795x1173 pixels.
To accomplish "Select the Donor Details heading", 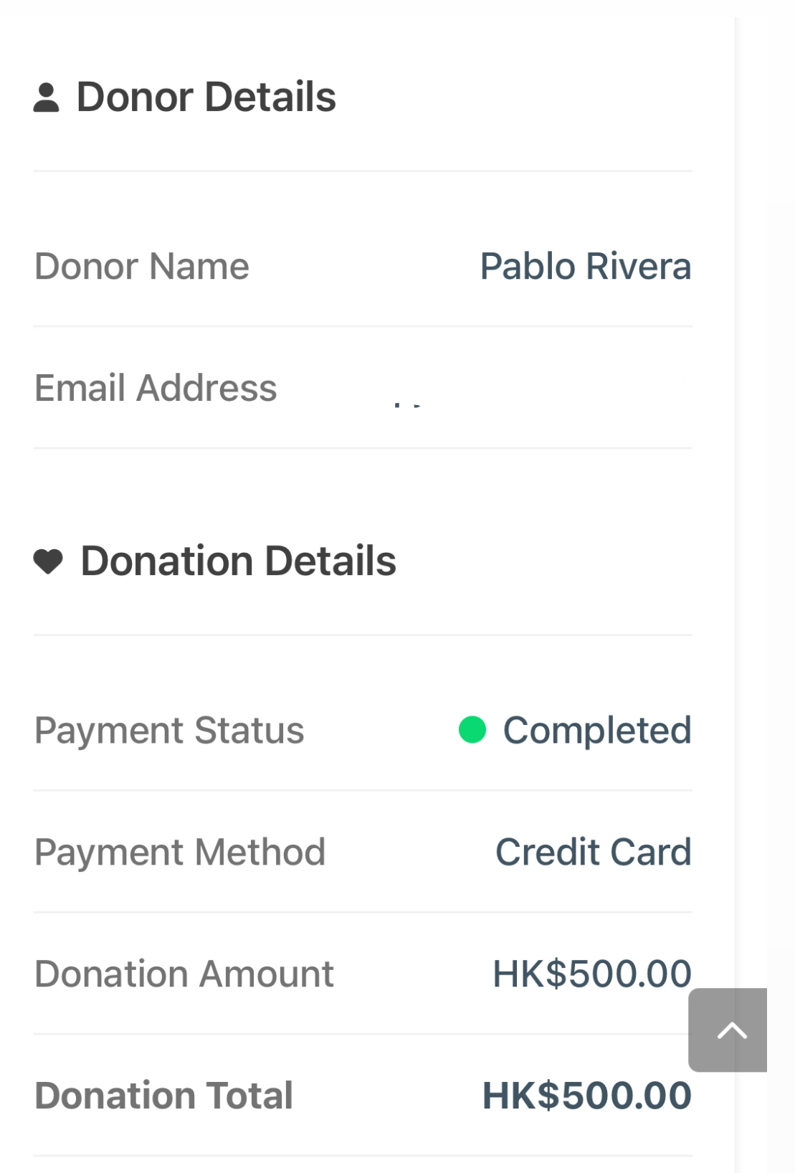I will pos(206,97).
